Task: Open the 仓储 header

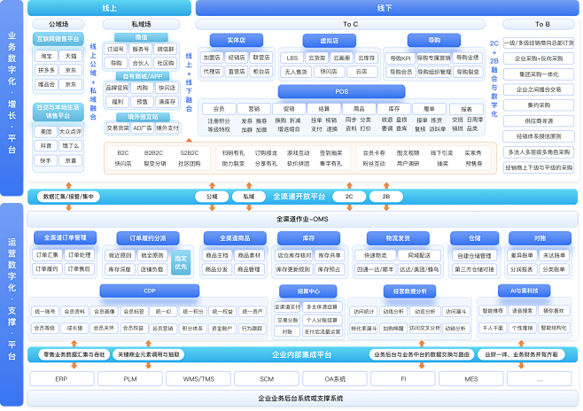Action: [474, 238]
